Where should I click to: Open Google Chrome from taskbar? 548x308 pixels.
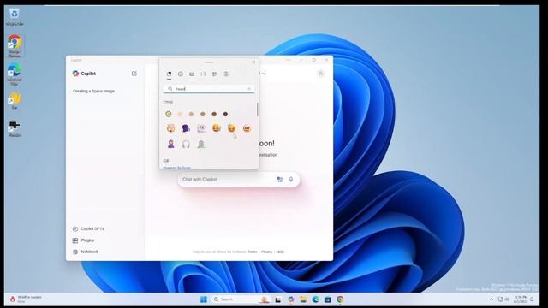(x=340, y=299)
